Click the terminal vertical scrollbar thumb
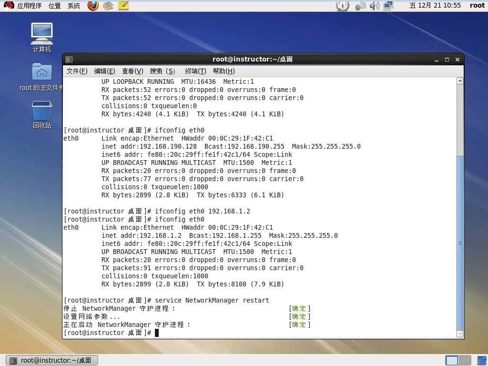Viewport: 488px width, 366px height. click(x=460, y=243)
